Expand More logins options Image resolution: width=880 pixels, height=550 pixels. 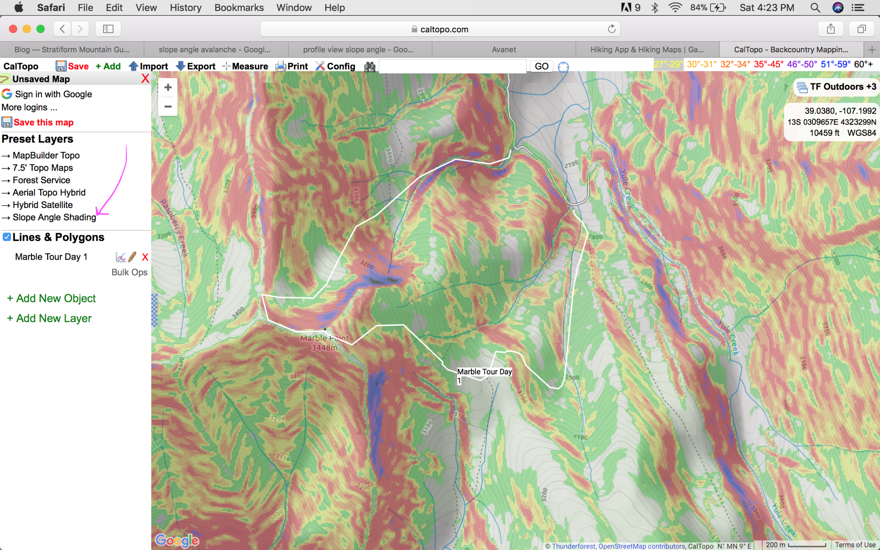[30, 107]
